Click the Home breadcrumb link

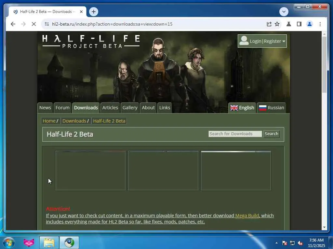tap(49, 121)
